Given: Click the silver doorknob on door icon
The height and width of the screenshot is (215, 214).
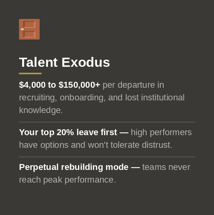Looking at the screenshot, I should (x=23, y=29).
